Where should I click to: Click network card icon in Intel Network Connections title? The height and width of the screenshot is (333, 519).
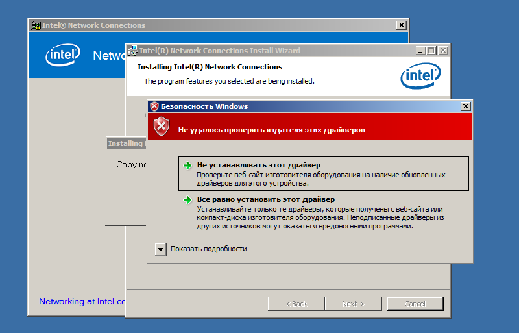pos(36,25)
